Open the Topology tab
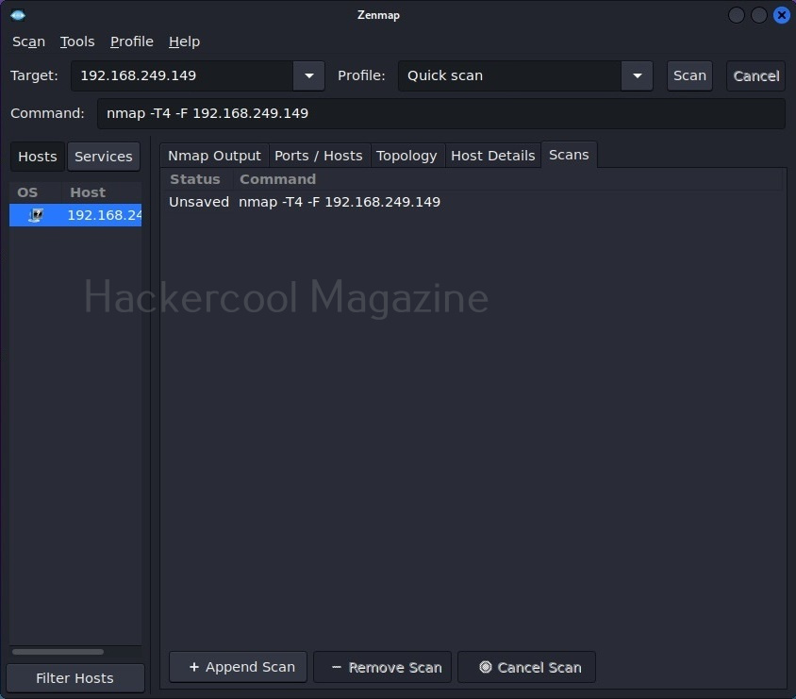 pyautogui.click(x=406, y=156)
